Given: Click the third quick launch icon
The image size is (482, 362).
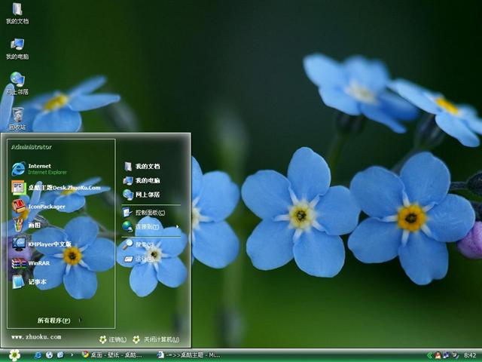Looking at the screenshot, I should pos(60,355).
